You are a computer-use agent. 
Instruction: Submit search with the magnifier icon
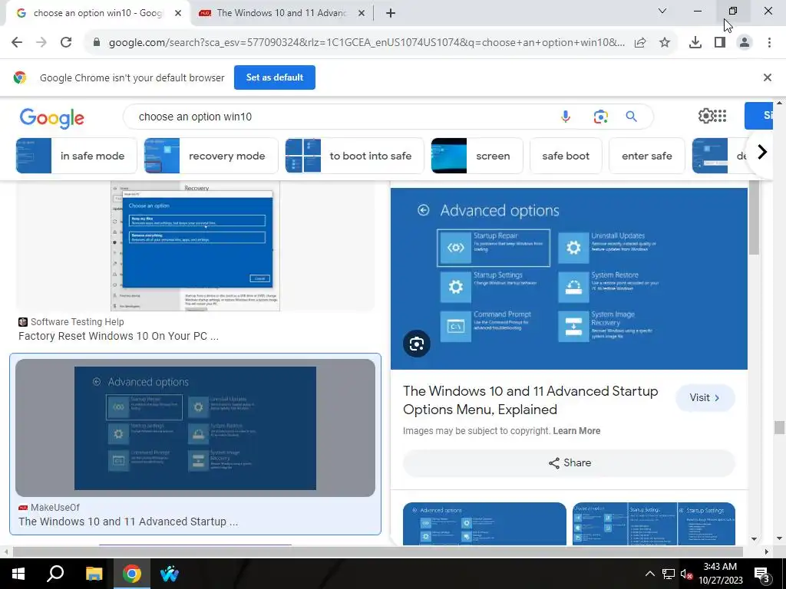(x=631, y=117)
